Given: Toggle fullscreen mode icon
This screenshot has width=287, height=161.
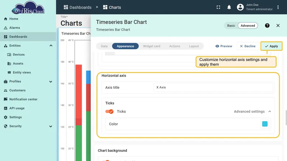Looking at the screenshot, I should click(218, 7).
